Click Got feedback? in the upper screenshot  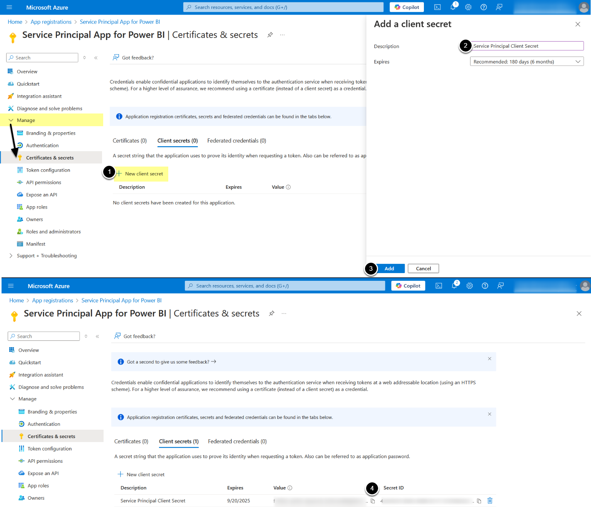(x=133, y=58)
